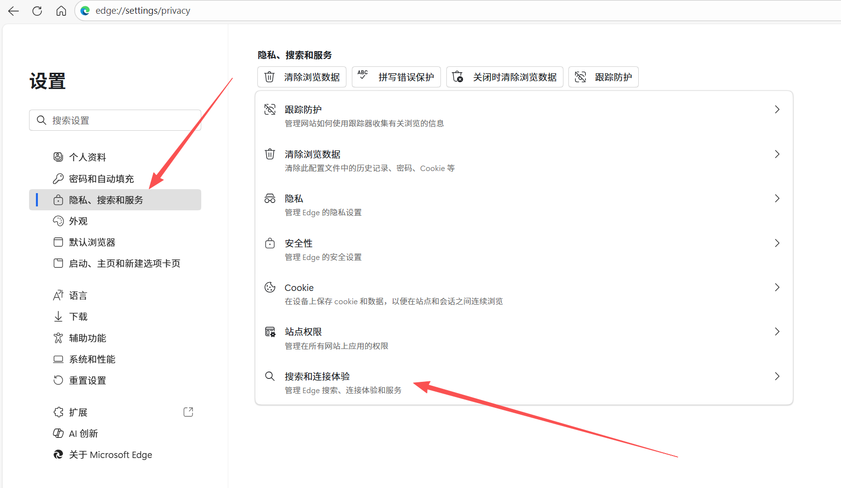Go to home via house icon

click(61, 11)
